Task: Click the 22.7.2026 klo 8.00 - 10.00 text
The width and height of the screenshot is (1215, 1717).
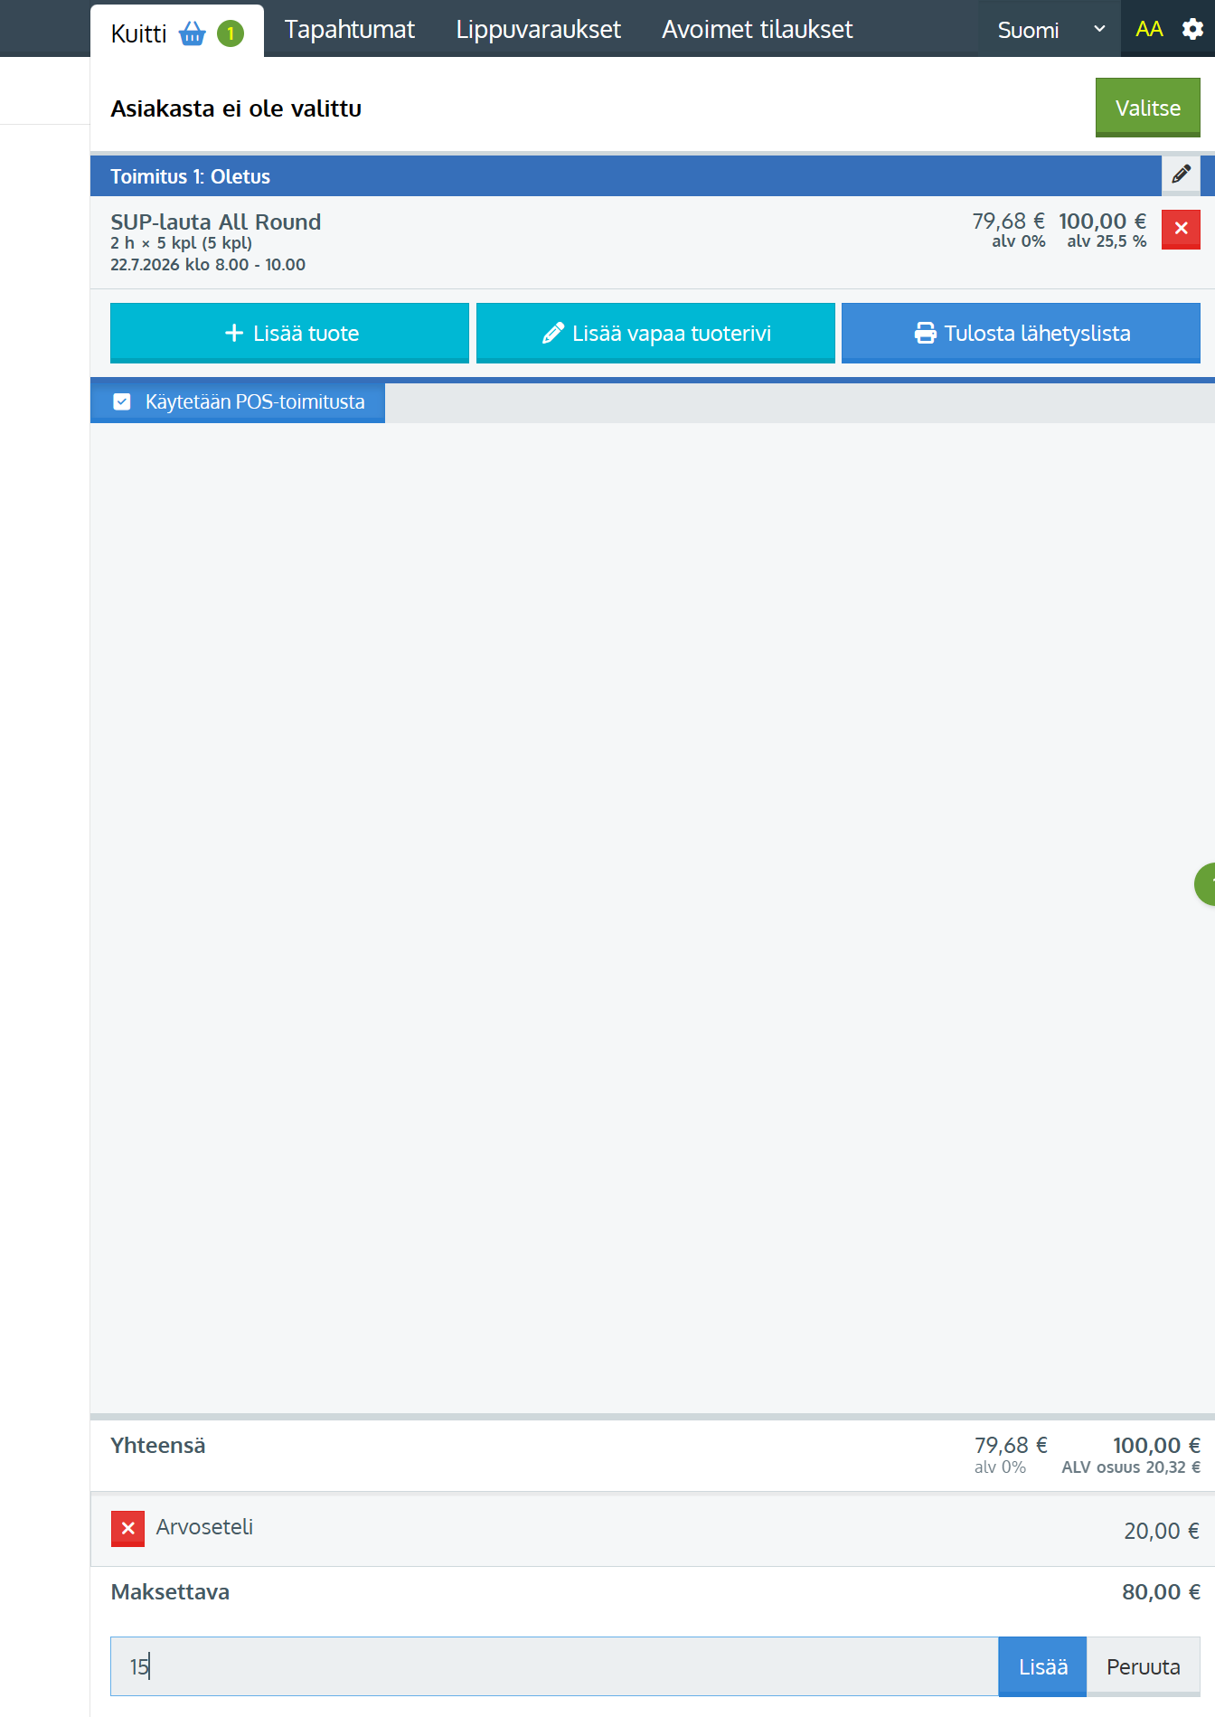Action: click(208, 265)
